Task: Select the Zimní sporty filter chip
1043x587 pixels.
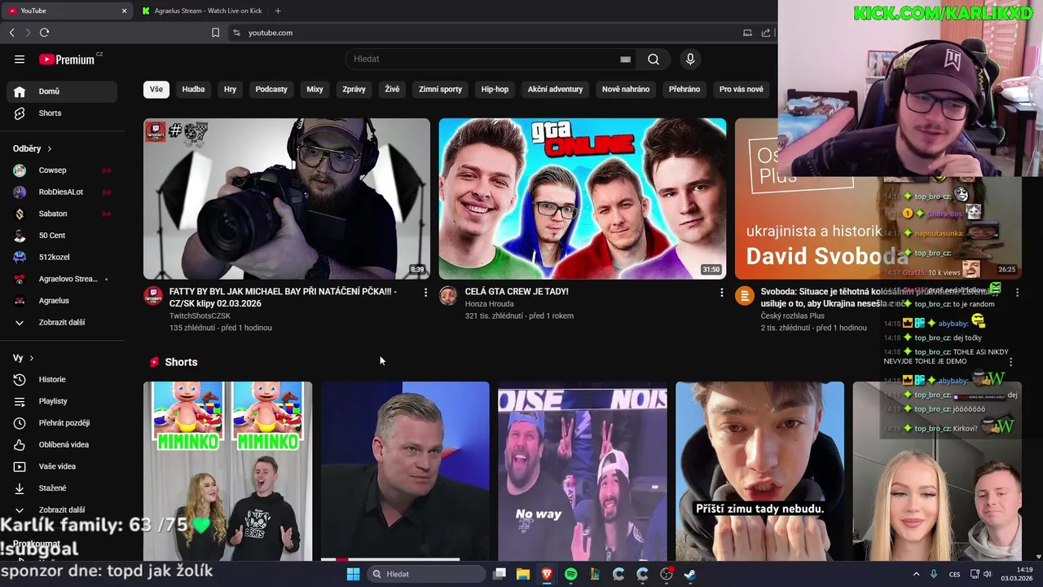Action: coord(440,89)
